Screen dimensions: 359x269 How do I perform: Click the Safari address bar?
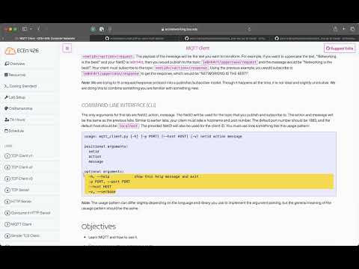click(x=179, y=29)
